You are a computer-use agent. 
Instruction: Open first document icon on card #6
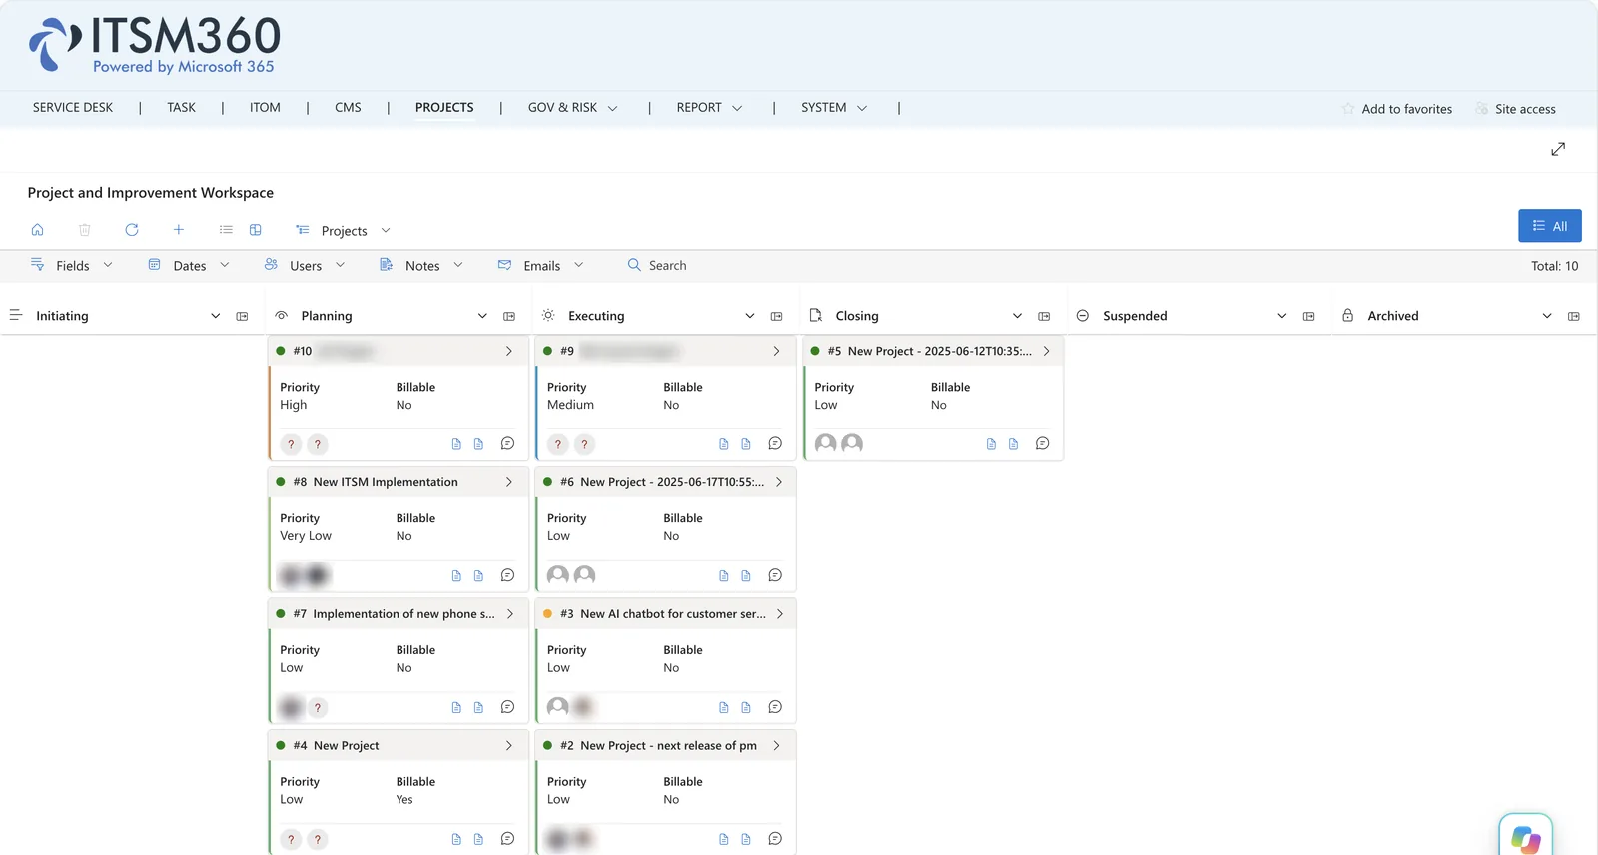click(724, 576)
